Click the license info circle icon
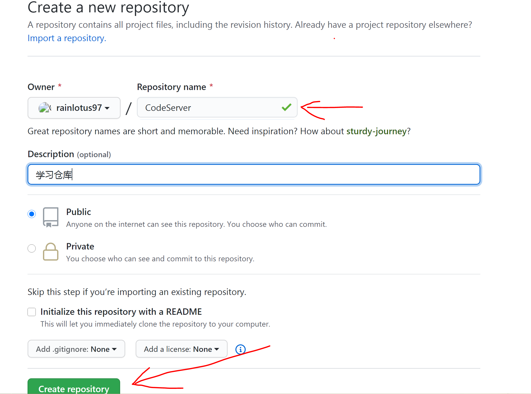The image size is (531, 394). point(240,349)
